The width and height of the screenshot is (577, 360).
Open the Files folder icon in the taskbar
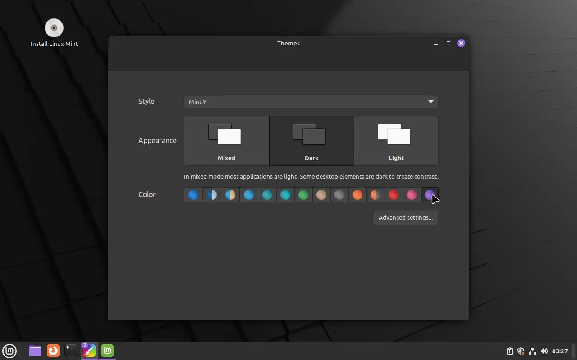point(35,351)
